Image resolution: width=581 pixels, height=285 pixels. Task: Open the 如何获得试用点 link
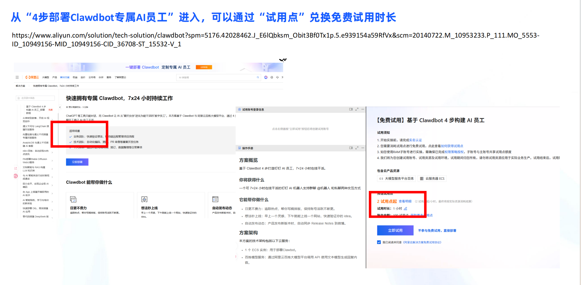[x=452, y=146]
